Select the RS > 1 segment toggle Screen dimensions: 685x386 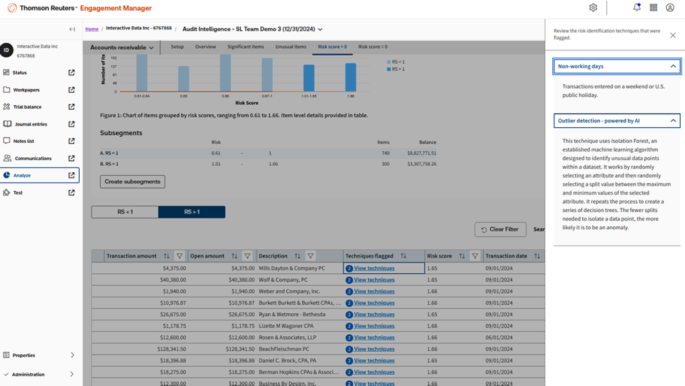tap(192, 212)
